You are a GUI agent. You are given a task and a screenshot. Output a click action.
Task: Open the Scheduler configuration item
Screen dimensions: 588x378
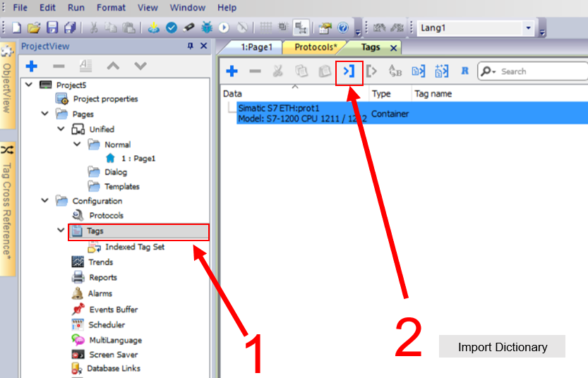pos(106,325)
